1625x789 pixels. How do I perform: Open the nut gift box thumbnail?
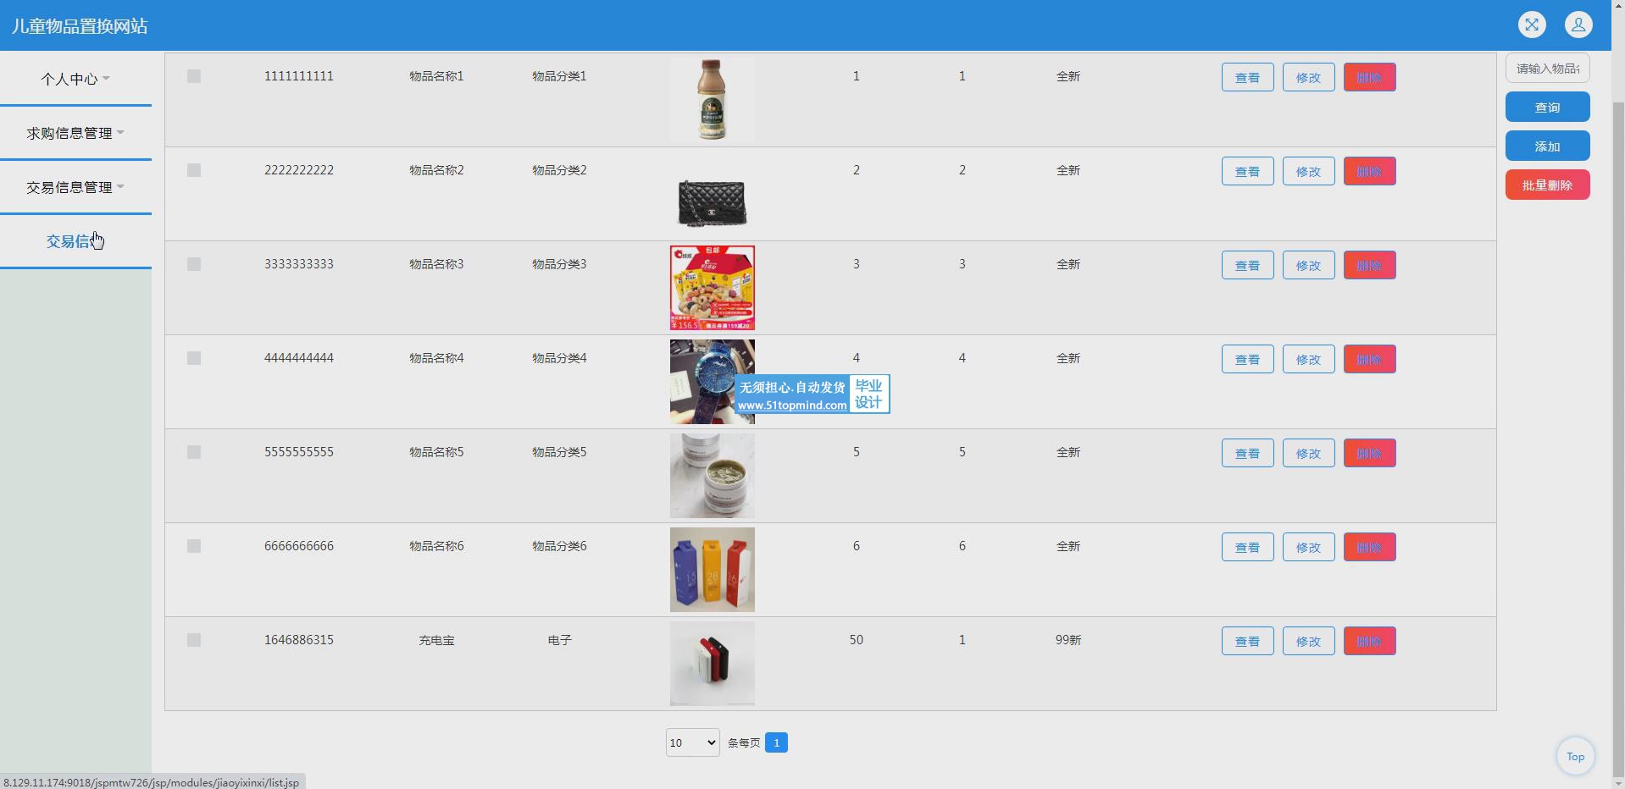point(712,288)
